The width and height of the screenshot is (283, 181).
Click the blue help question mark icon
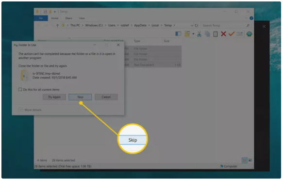coord(251,18)
